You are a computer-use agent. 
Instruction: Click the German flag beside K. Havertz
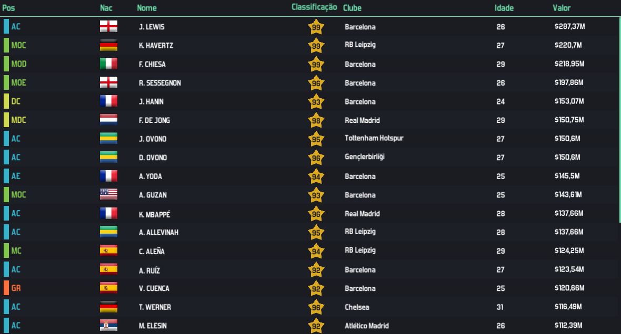click(108, 46)
